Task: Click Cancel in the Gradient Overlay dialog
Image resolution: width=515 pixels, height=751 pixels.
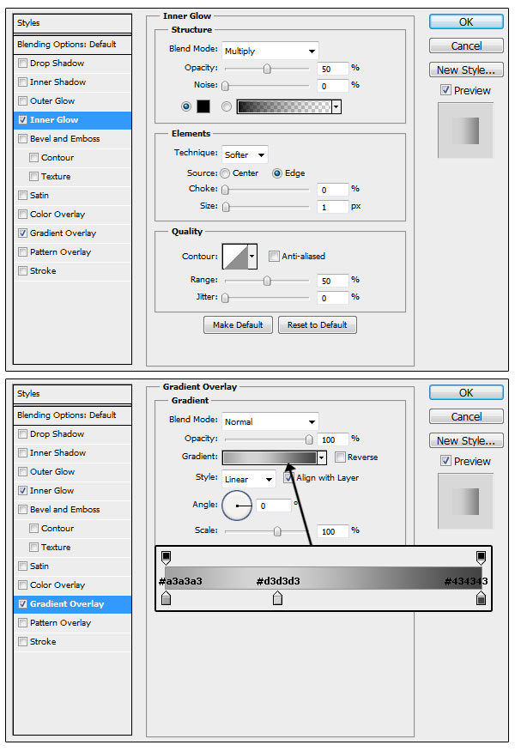Action: coord(466,416)
